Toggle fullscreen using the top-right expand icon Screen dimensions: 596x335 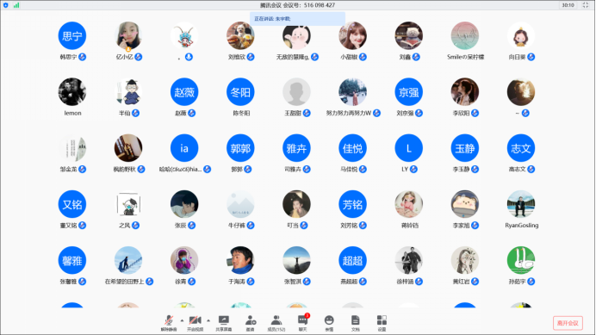[586, 5]
